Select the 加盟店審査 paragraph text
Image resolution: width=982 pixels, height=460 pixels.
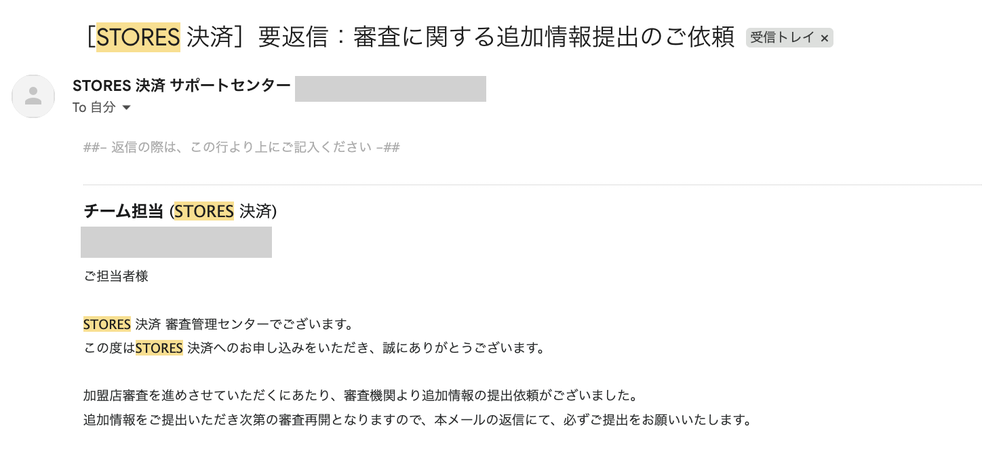[359, 396]
